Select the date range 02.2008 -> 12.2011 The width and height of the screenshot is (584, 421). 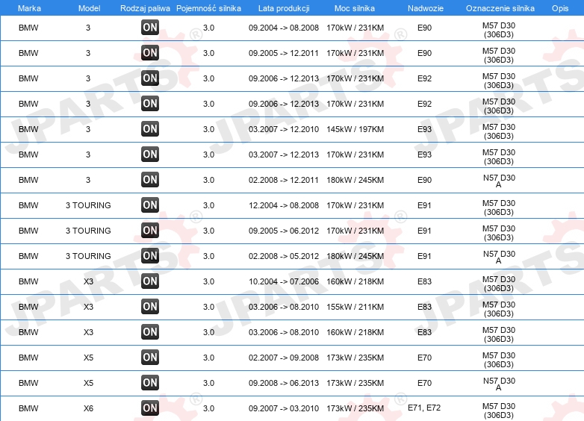284,180
